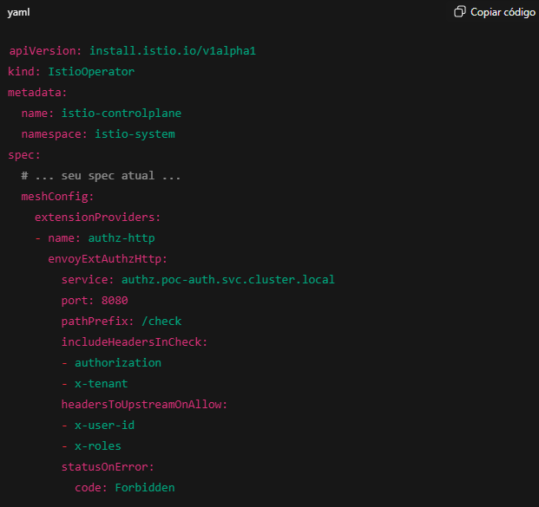539x507 pixels.
Task: Click the port value 8080
Action: (x=115, y=301)
